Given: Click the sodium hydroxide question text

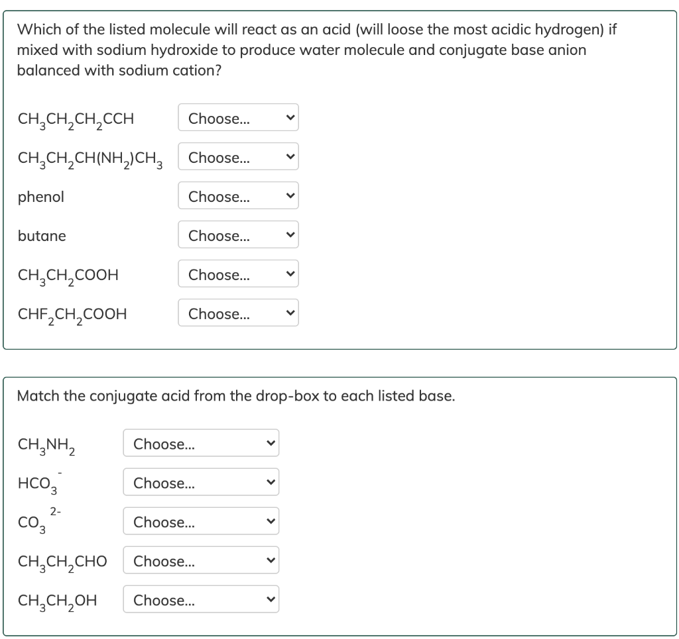Looking at the screenshot, I should pos(316,50).
